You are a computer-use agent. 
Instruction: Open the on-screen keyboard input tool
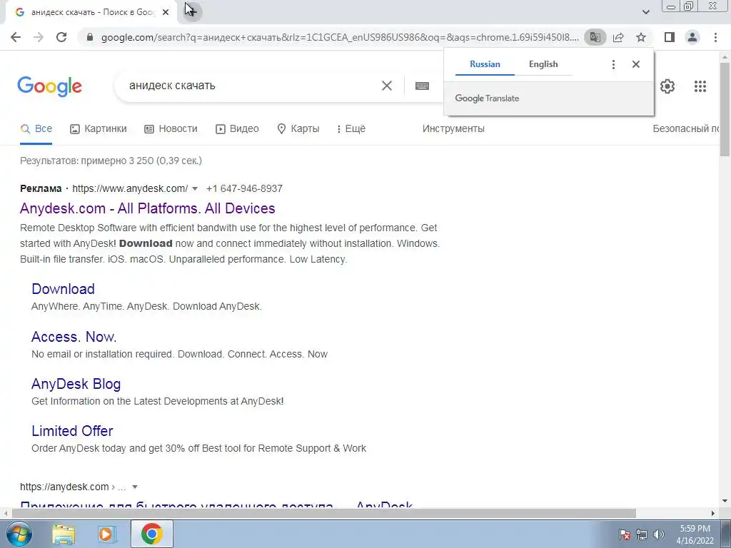click(x=422, y=86)
